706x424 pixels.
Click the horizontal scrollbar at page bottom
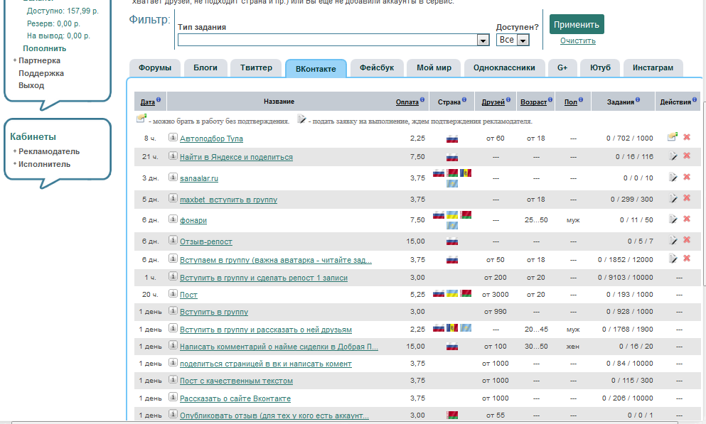(344, 423)
